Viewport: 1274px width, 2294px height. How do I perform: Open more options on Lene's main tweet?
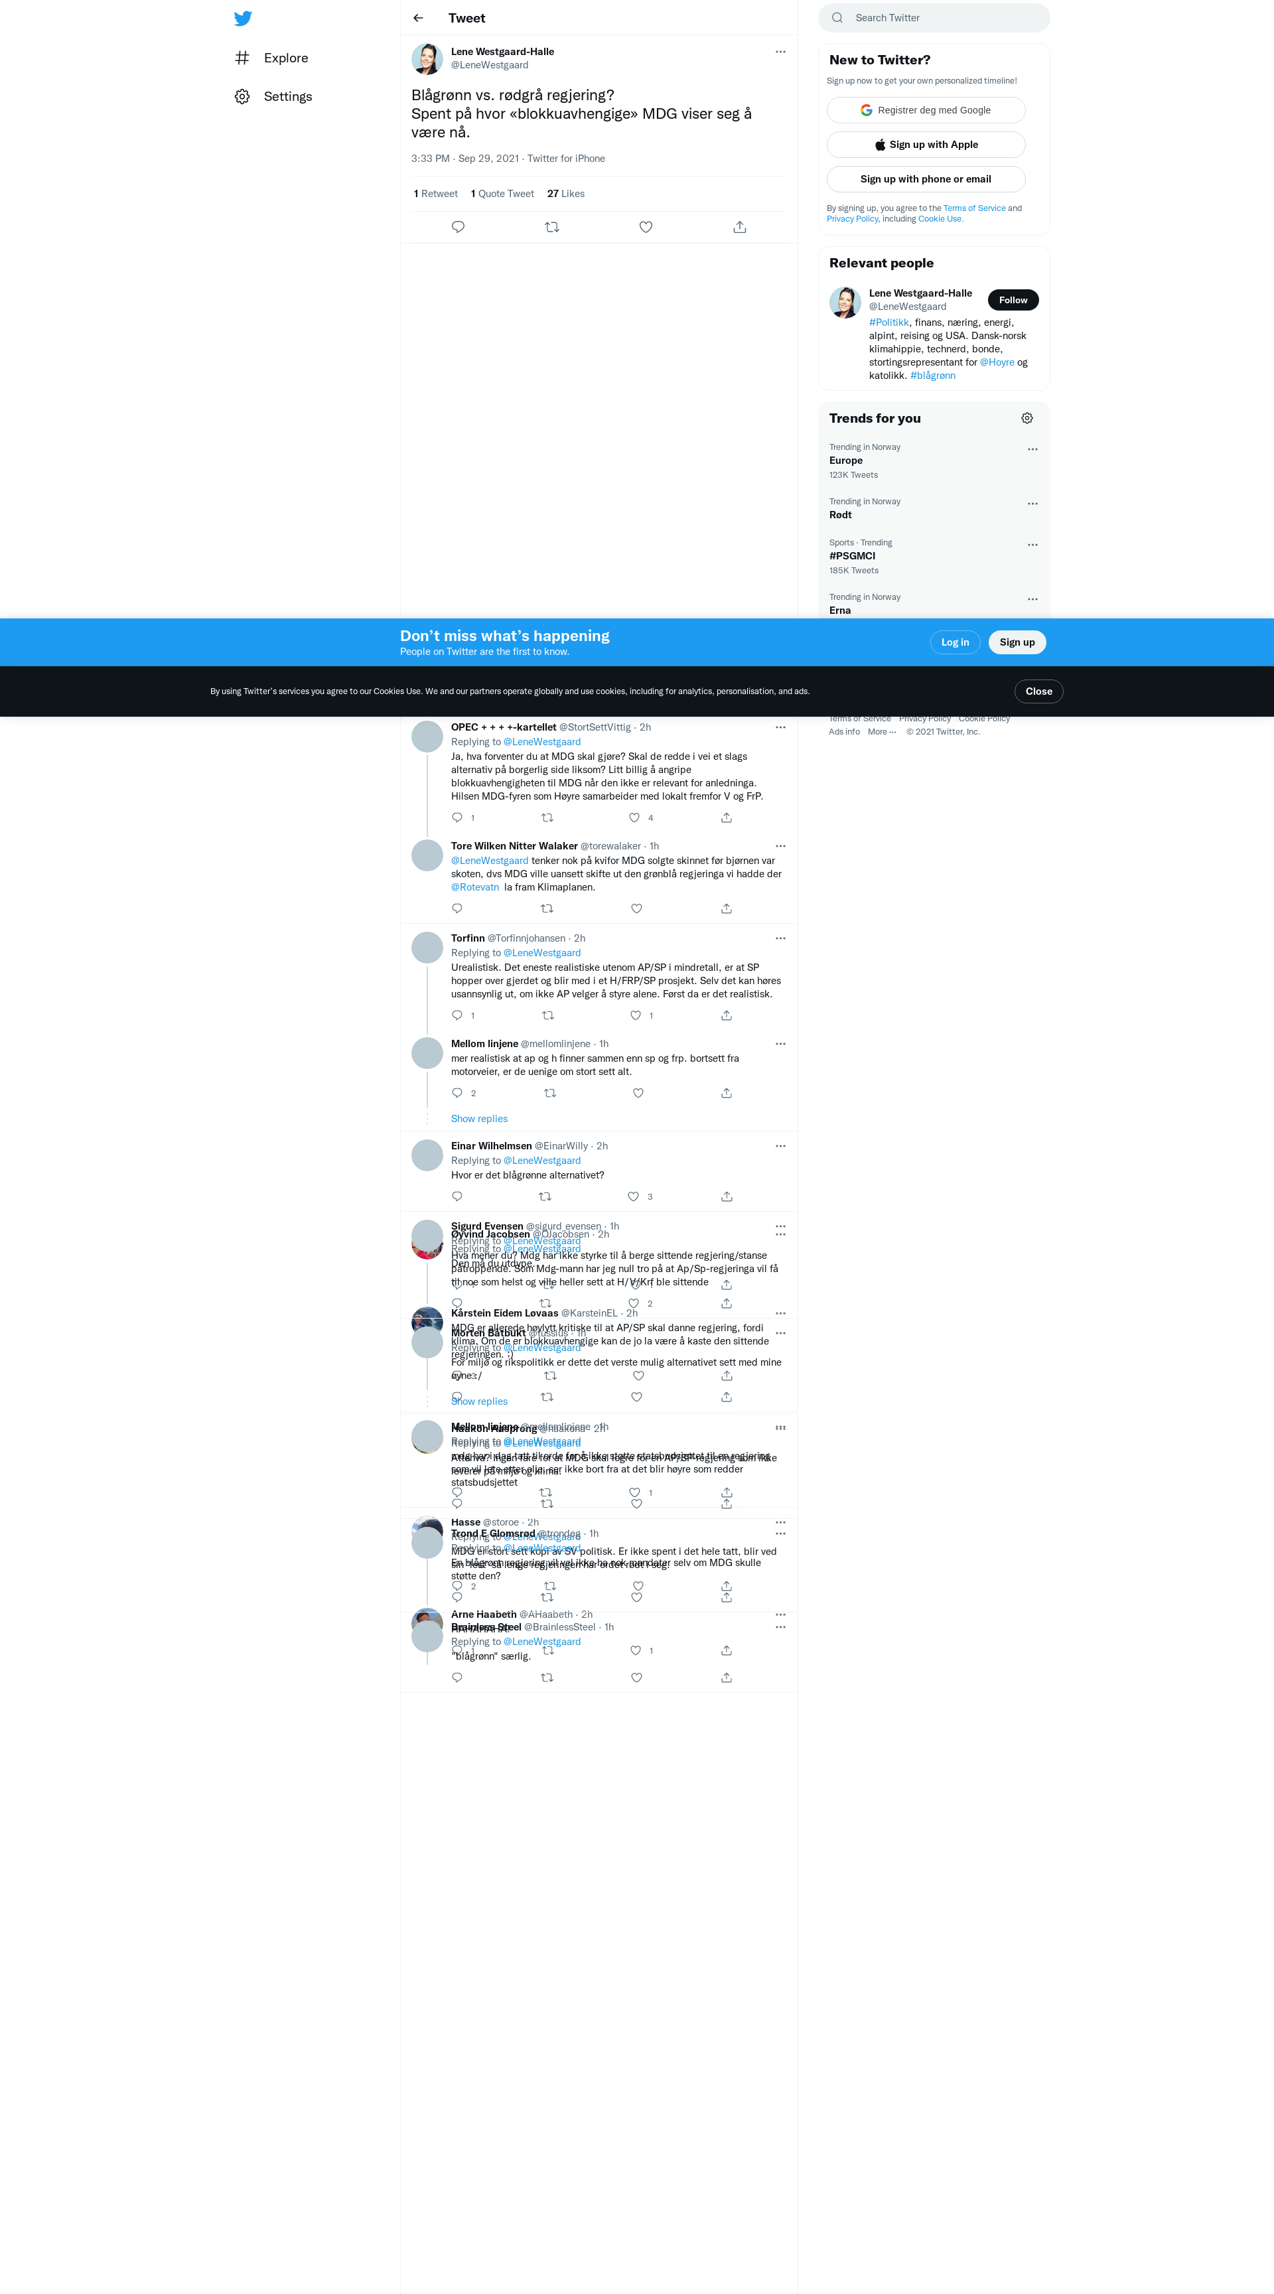click(x=781, y=52)
